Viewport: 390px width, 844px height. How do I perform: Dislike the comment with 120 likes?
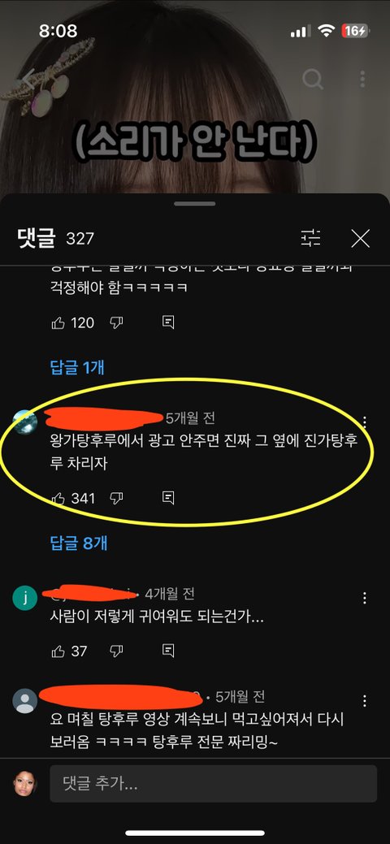point(116,322)
